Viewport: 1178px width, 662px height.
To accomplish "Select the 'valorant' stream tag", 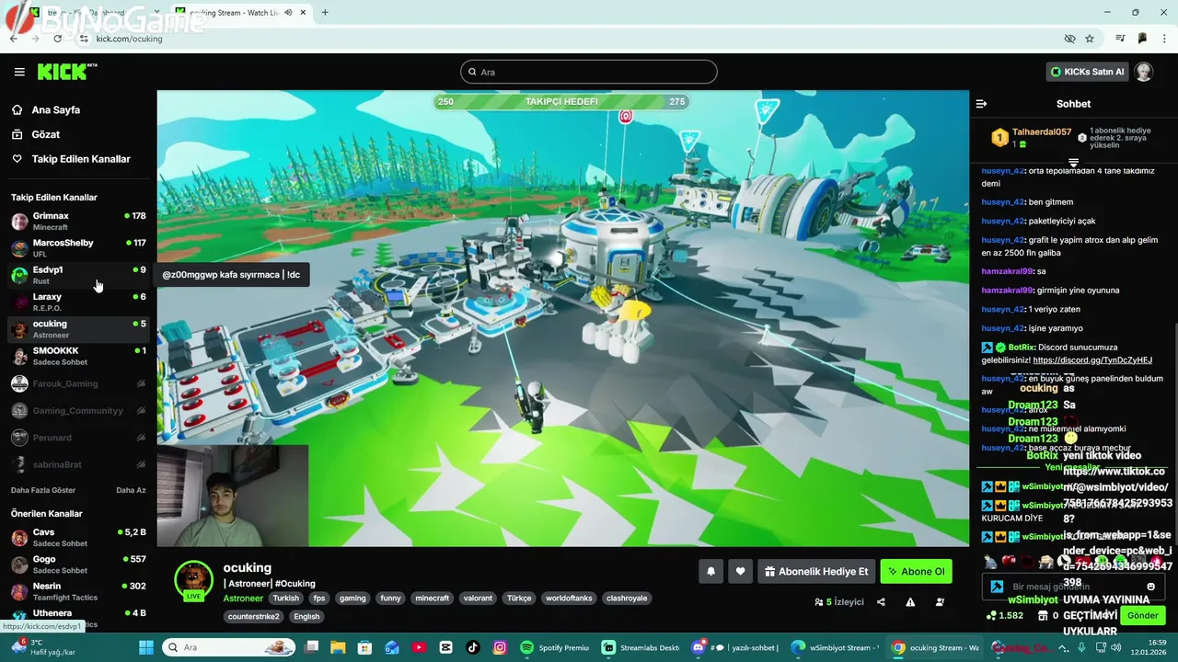I will pyautogui.click(x=478, y=598).
